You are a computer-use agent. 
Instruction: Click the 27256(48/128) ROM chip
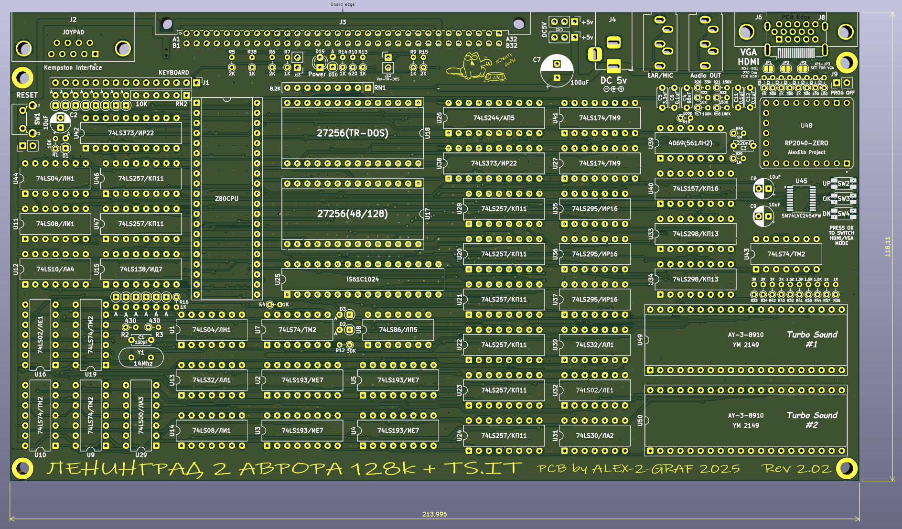coord(352,214)
